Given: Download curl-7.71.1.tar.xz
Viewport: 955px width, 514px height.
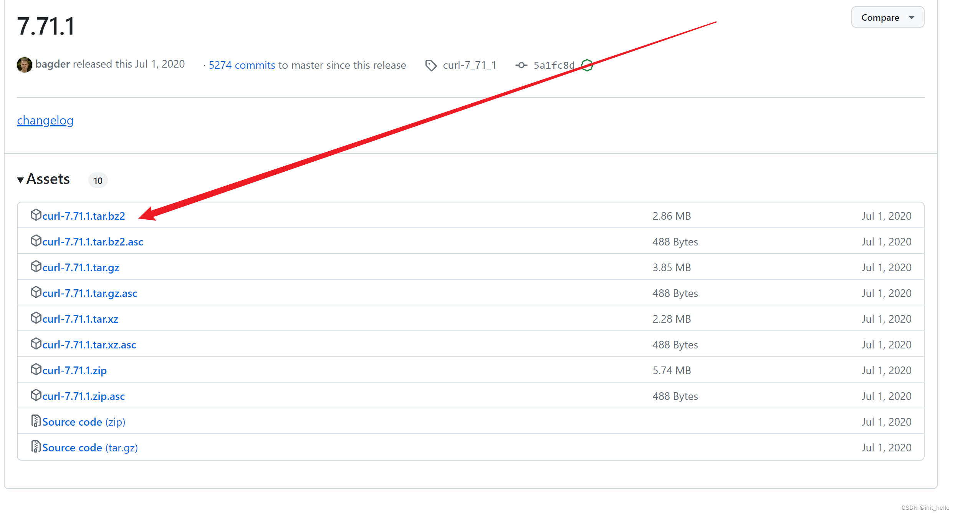Looking at the screenshot, I should click(x=80, y=319).
